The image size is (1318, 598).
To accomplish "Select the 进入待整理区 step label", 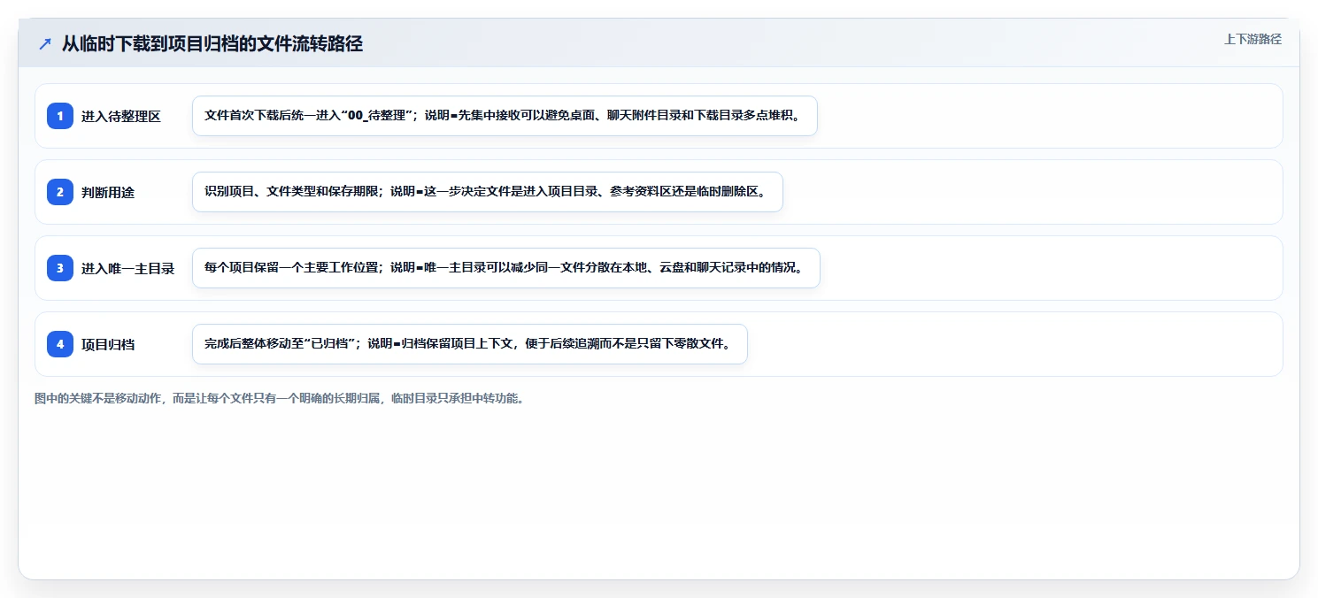I will [x=121, y=116].
